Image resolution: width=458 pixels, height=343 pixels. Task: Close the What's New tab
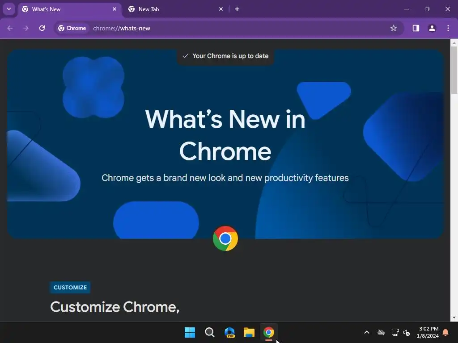(x=114, y=9)
